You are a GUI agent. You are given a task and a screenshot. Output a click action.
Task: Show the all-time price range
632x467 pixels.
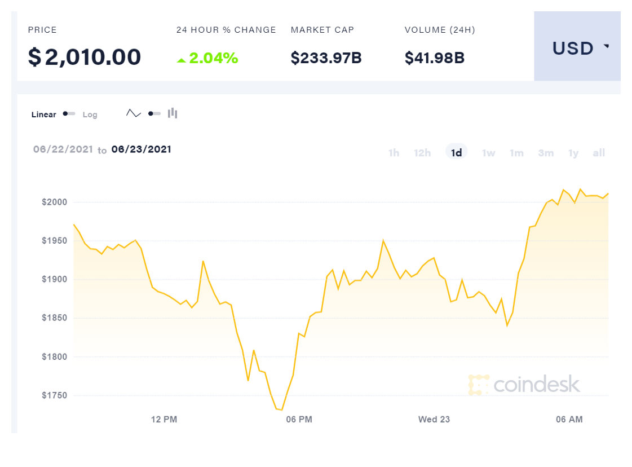pos(599,153)
